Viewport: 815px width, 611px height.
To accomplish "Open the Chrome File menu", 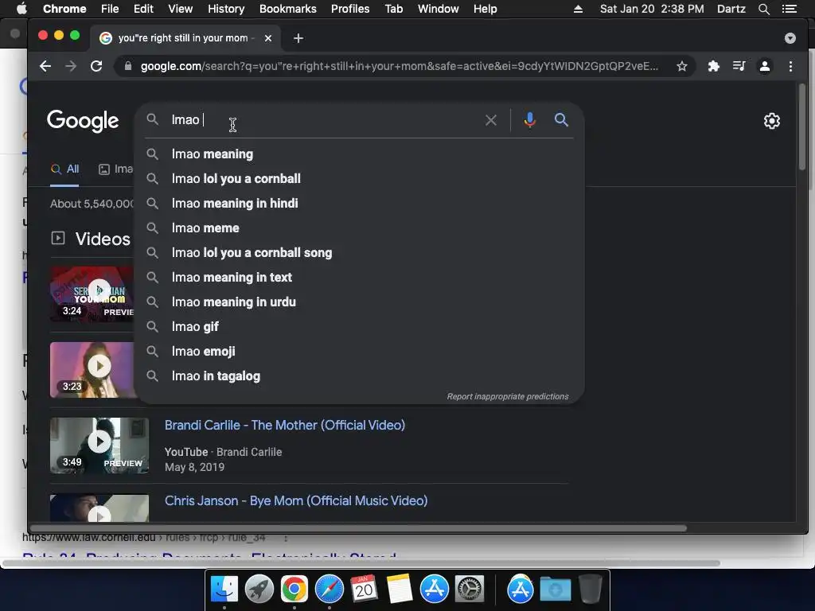I will [x=110, y=9].
